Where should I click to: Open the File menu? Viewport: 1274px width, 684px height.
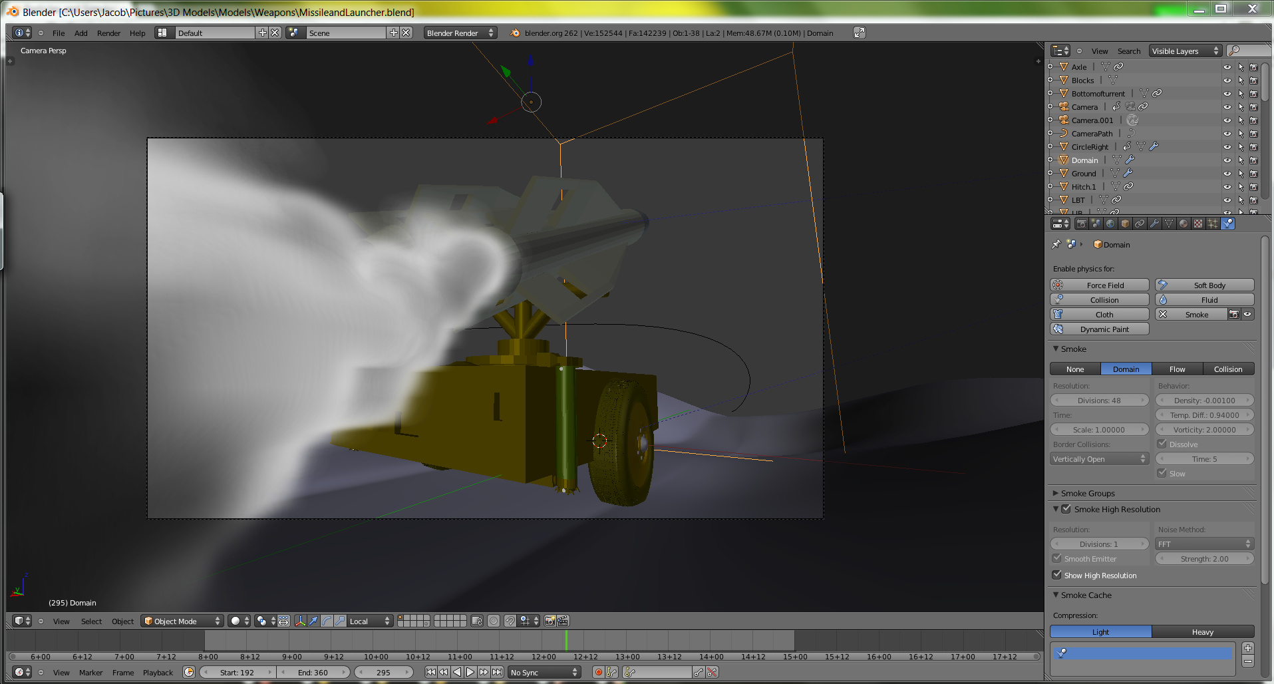(59, 33)
